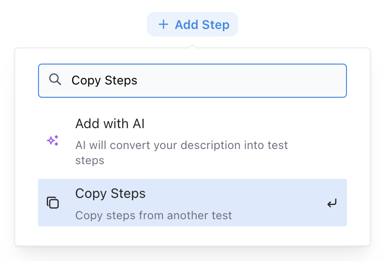This screenshot has height=261, width=384.
Task: Click the typed "Copy Steps" search text
Action: (104, 81)
